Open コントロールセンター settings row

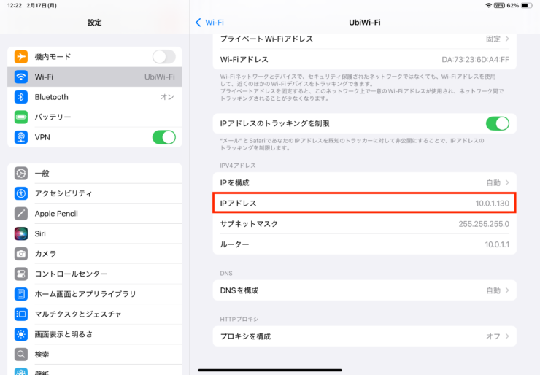[x=95, y=274]
